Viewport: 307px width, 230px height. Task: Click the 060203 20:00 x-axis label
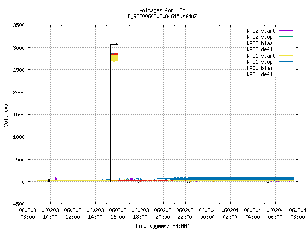tap(163, 214)
